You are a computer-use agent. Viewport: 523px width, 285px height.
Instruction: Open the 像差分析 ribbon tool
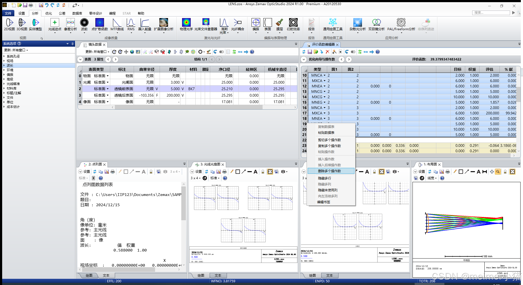pyautogui.click(x=71, y=26)
